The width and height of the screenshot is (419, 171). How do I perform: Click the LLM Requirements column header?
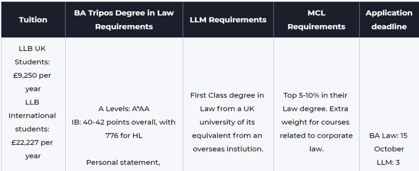228,20
